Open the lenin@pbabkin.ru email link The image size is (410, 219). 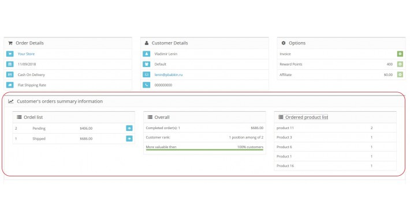tap(169, 75)
